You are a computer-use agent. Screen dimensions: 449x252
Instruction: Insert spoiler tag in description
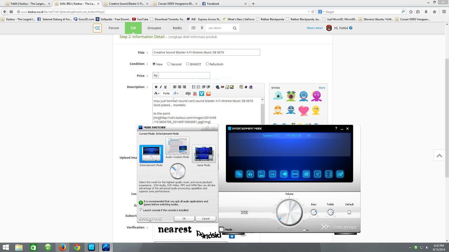(188, 93)
